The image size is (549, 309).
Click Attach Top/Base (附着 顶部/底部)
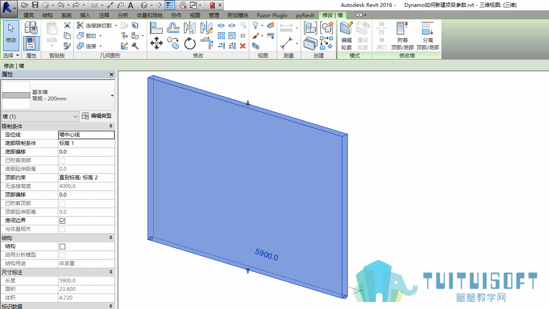tap(402, 36)
